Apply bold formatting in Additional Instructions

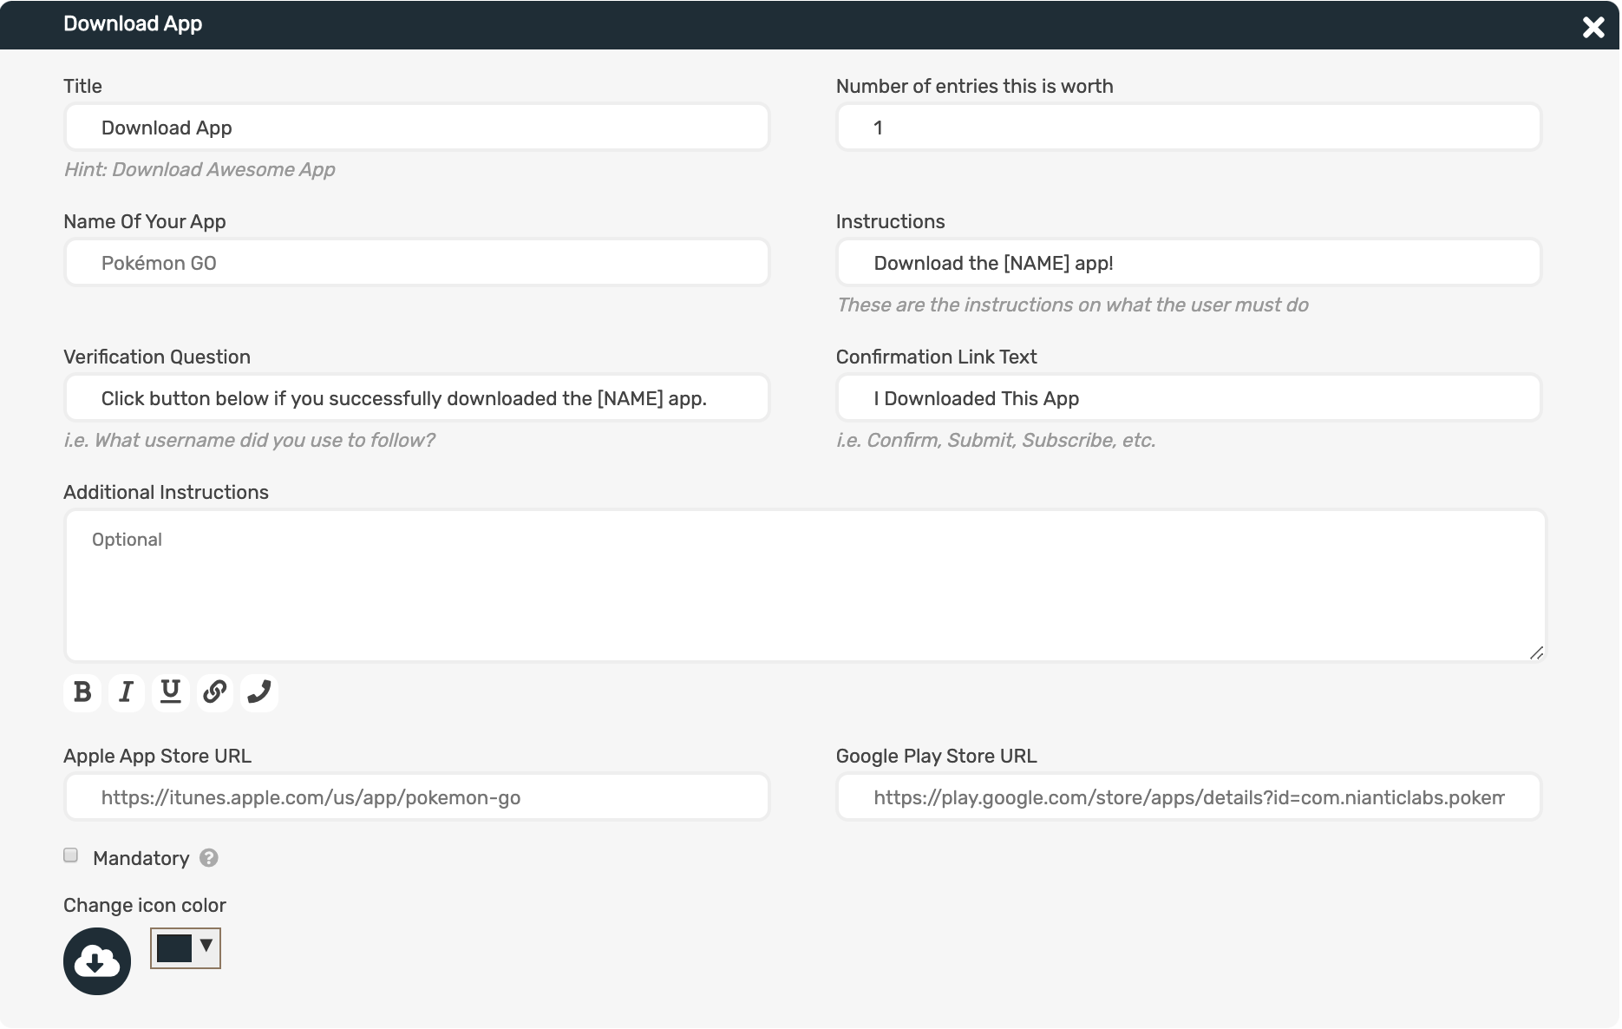pos(82,692)
